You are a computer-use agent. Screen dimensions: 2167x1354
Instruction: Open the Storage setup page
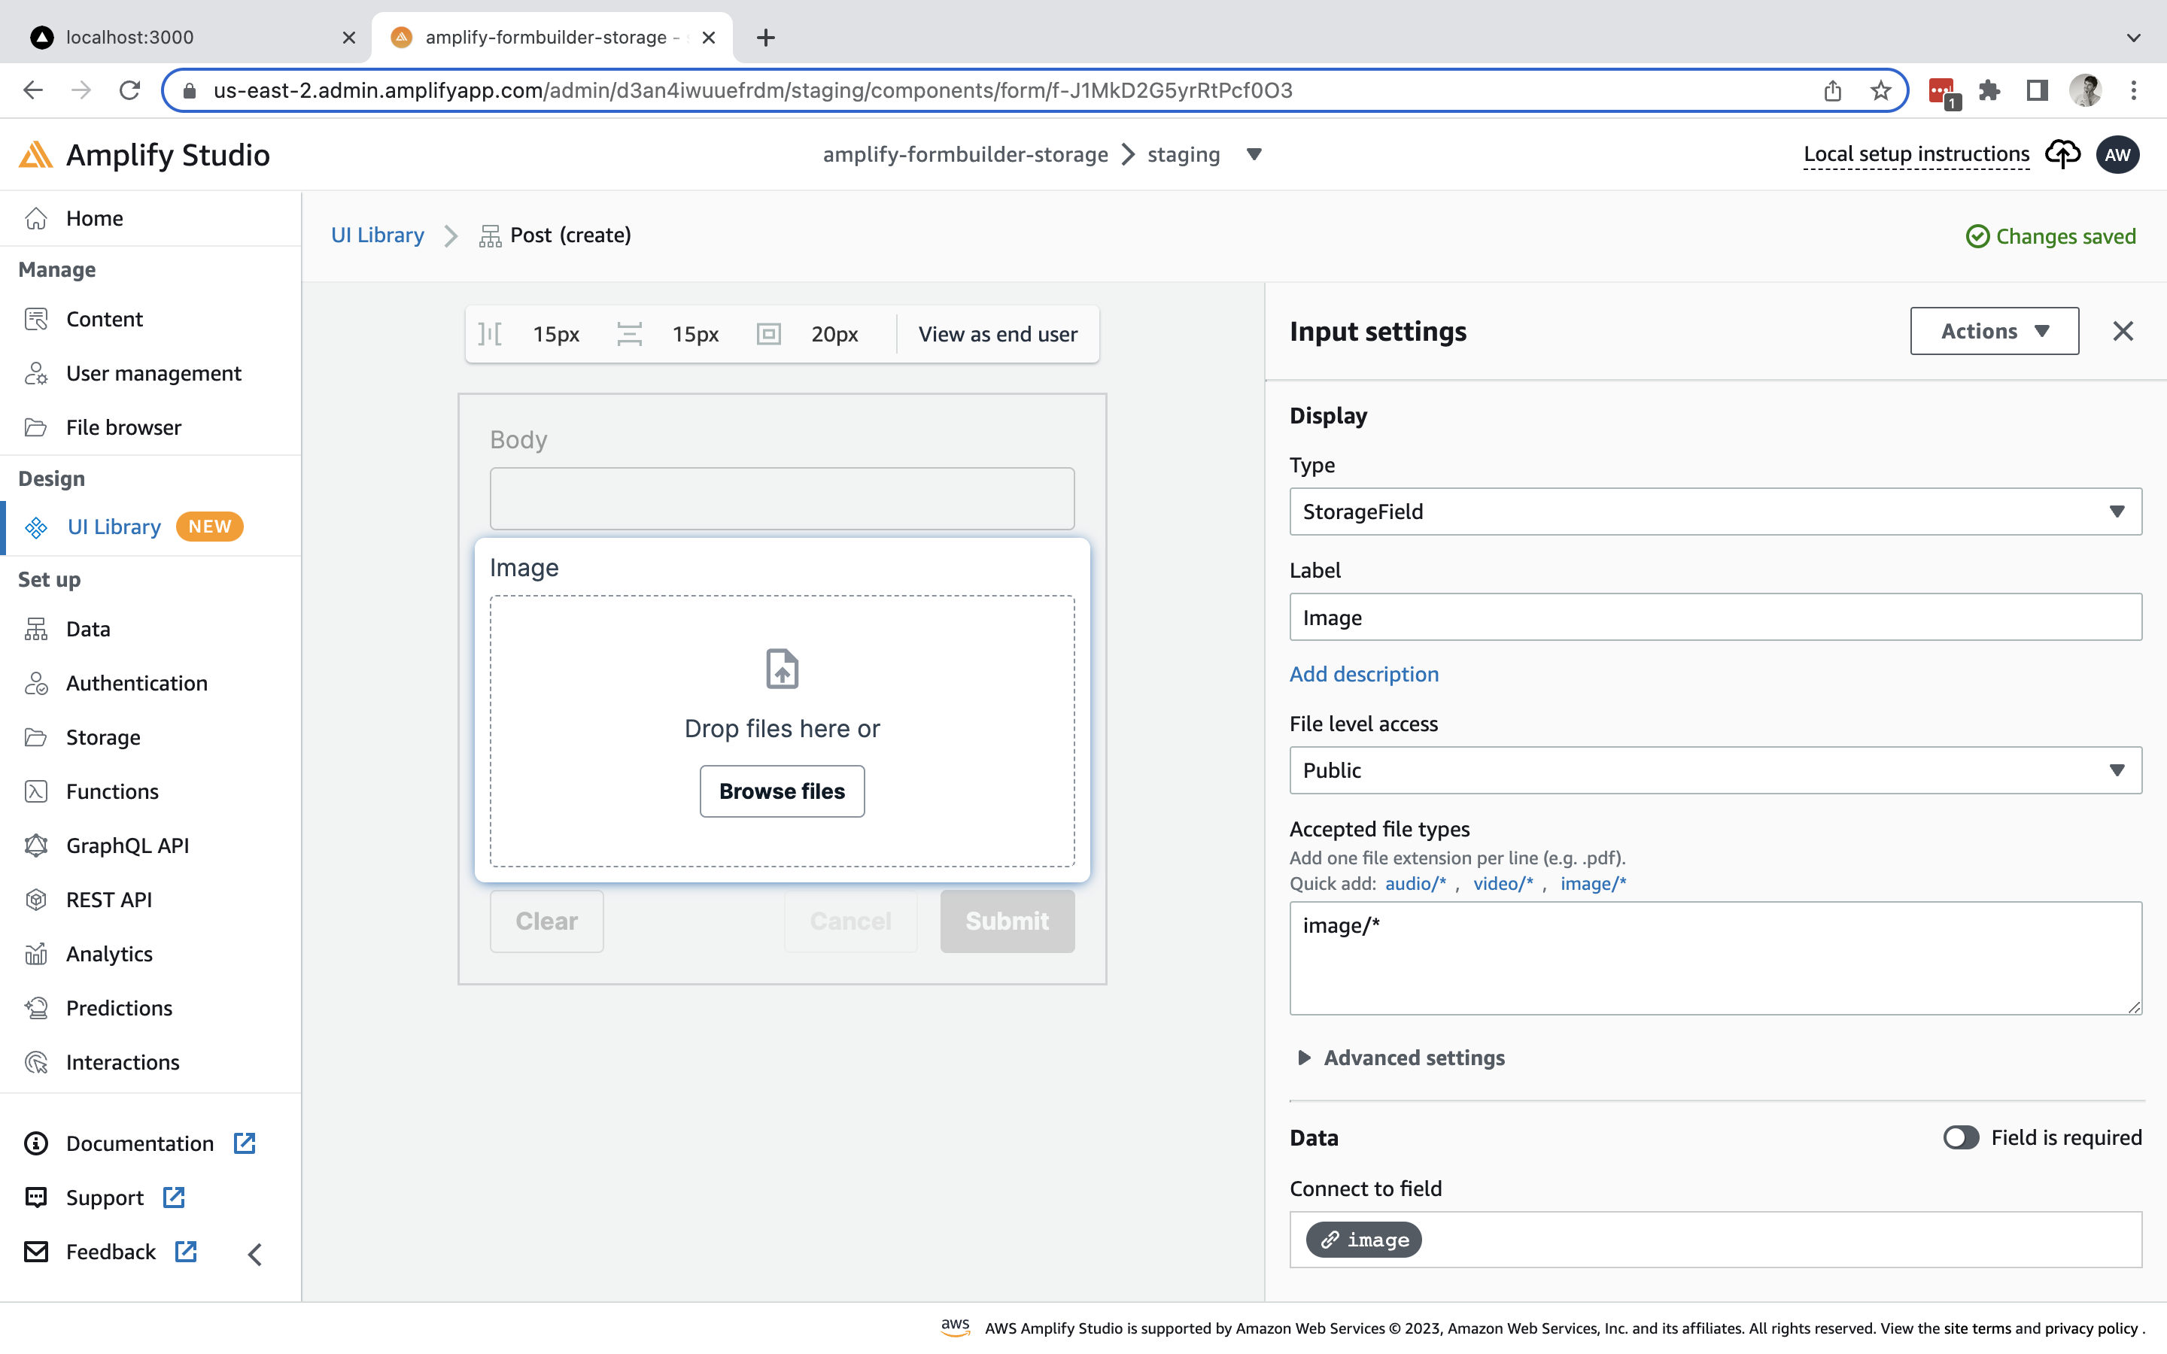tap(102, 737)
